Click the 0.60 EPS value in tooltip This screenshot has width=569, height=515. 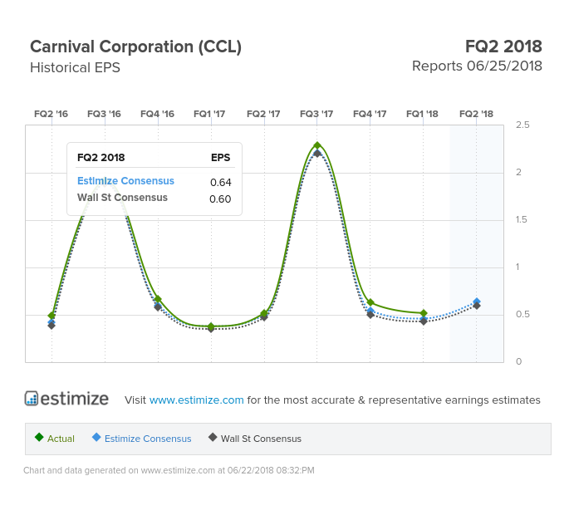[220, 199]
